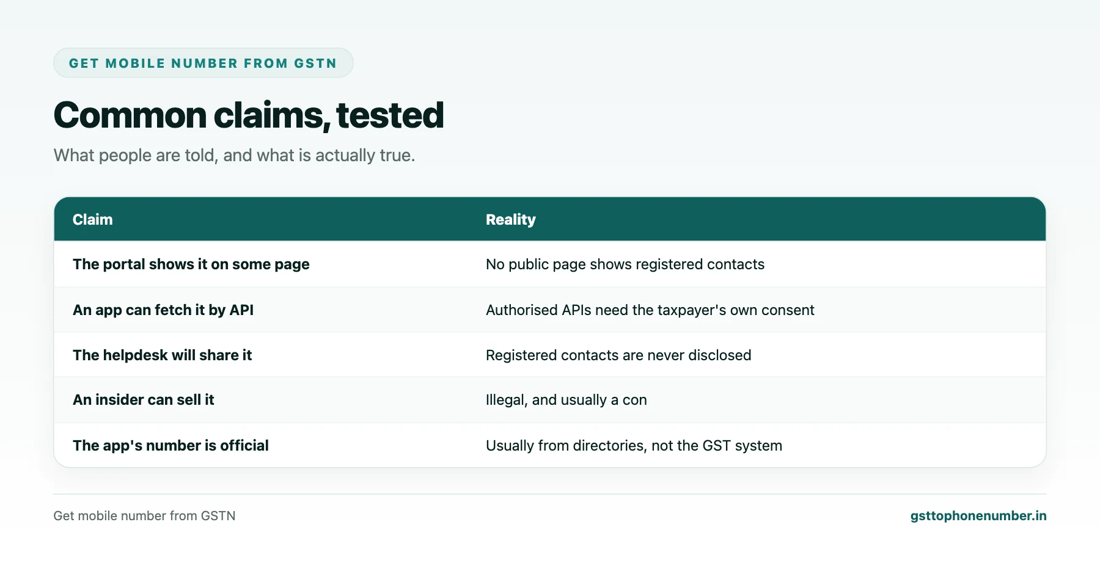Click the 'Common claims, tested' heading
The width and height of the screenshot is (1100, 566).
click(x=249, y=115)
